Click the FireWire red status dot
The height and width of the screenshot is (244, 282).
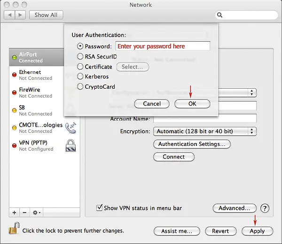[14, 92]
